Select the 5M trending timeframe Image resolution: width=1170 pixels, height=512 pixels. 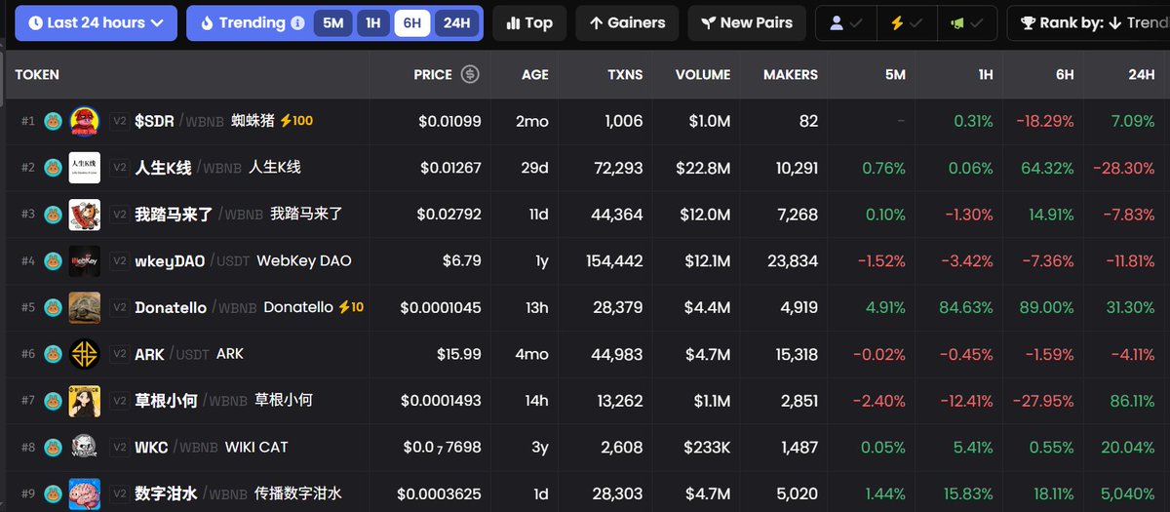333,22
